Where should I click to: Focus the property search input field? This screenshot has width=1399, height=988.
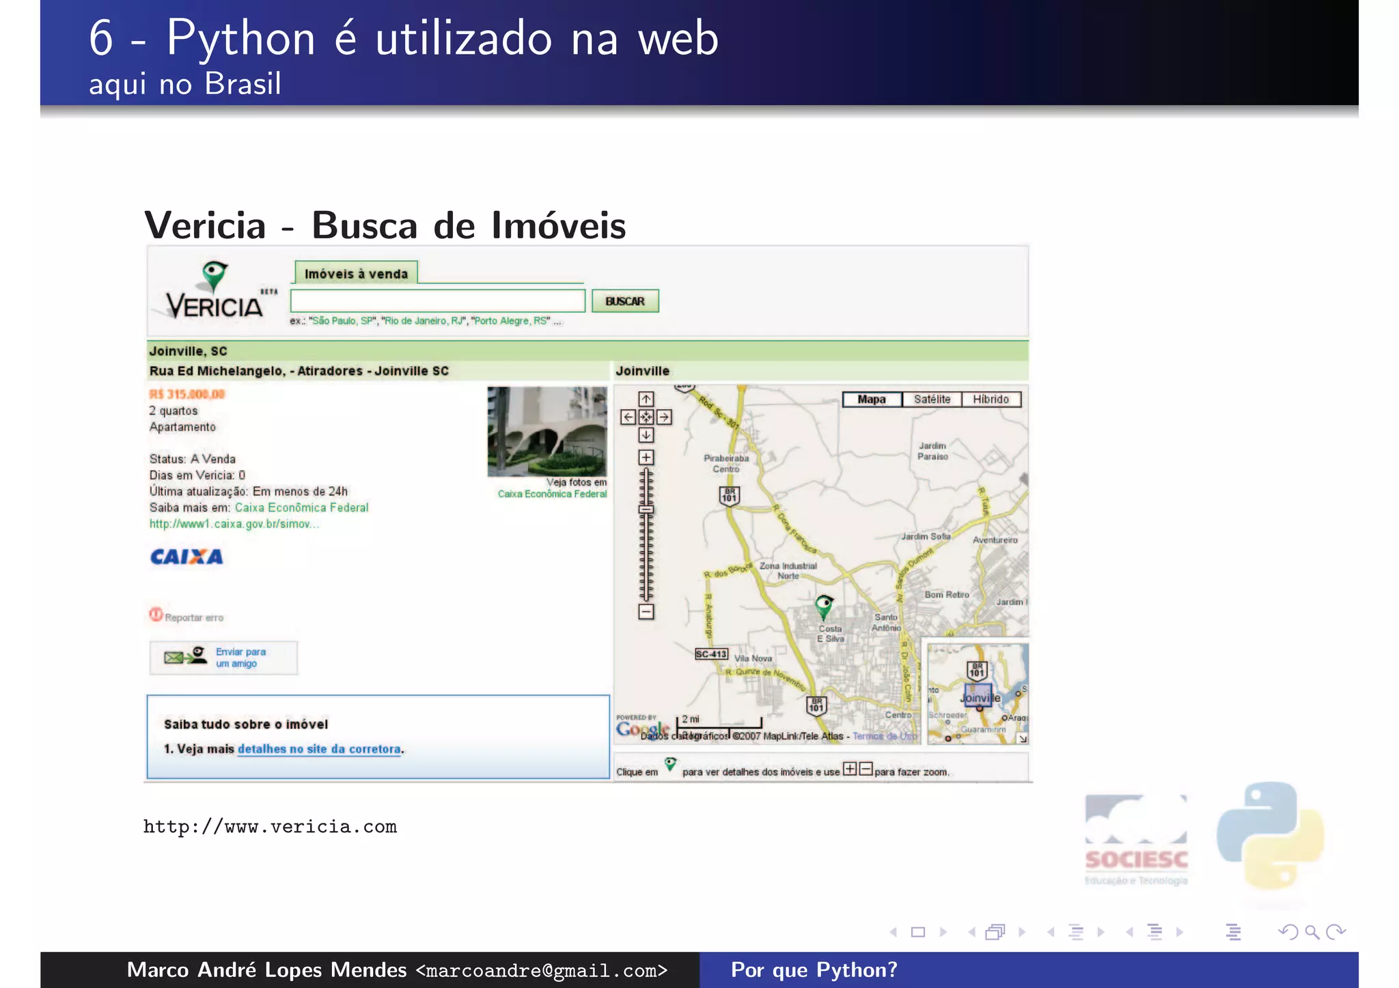click(x=438, y=301)
